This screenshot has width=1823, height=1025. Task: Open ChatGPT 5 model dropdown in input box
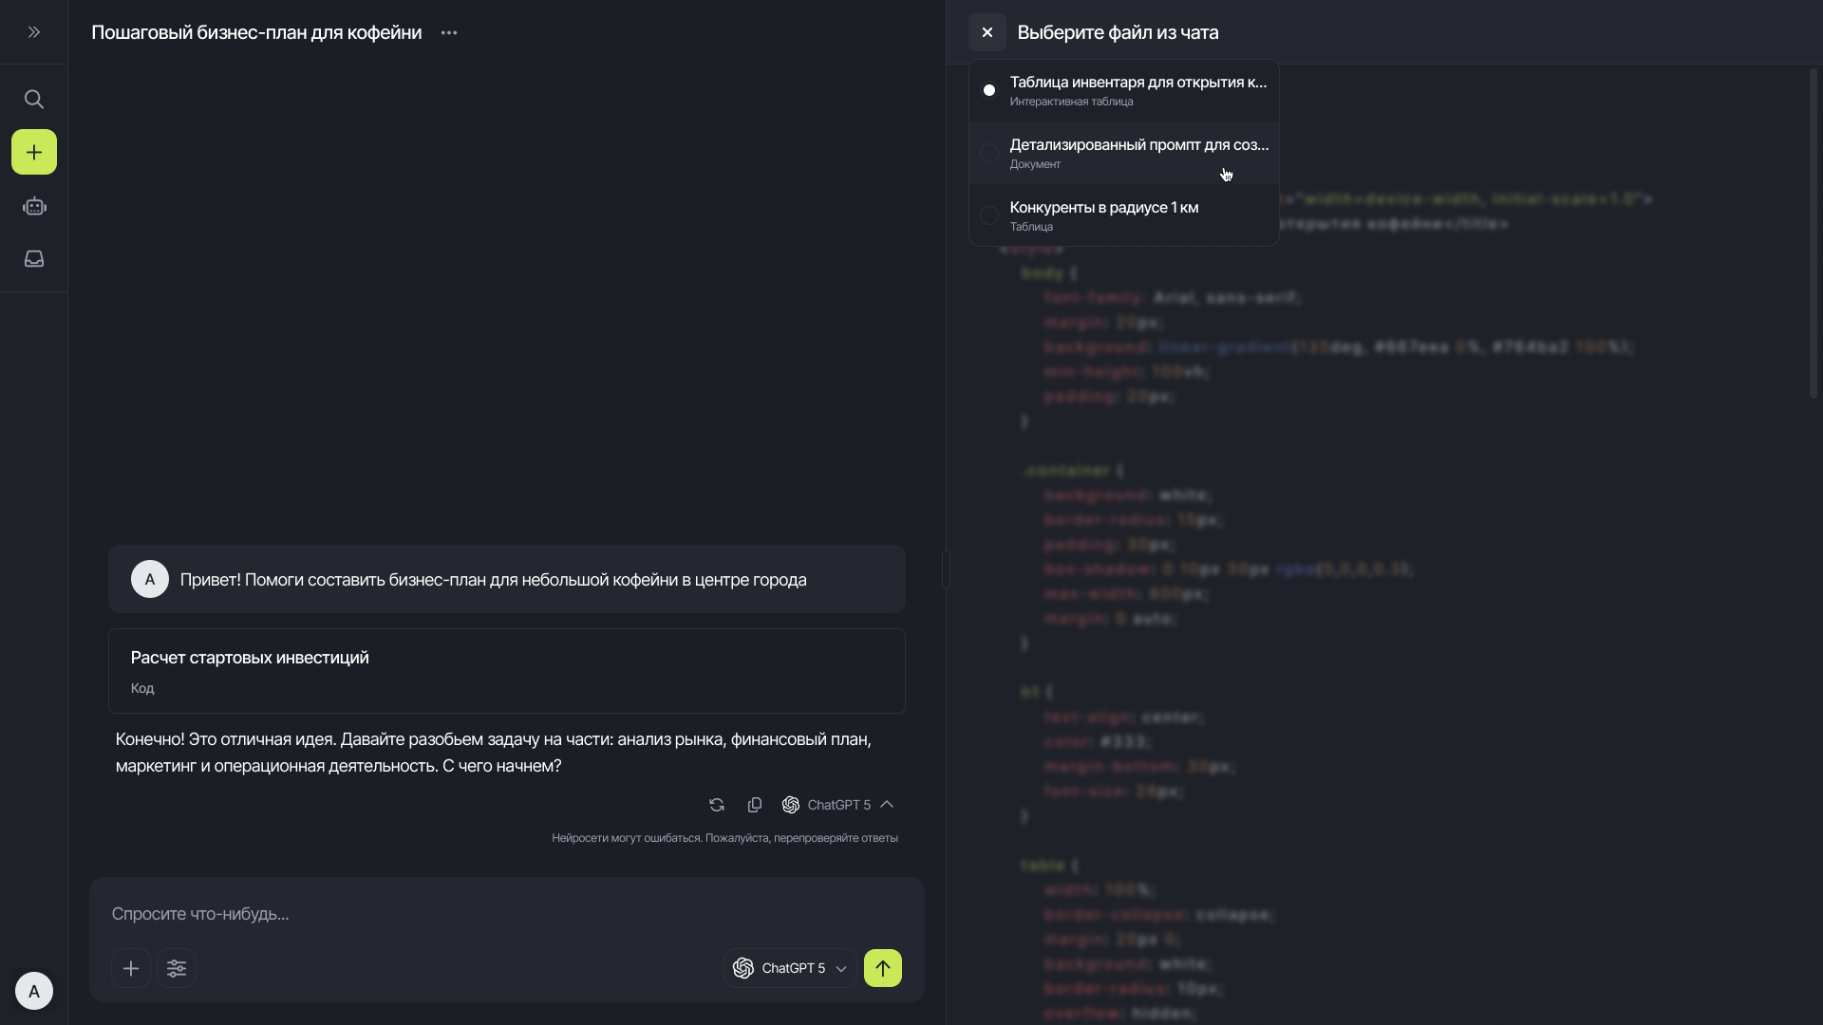coord(790,968)
